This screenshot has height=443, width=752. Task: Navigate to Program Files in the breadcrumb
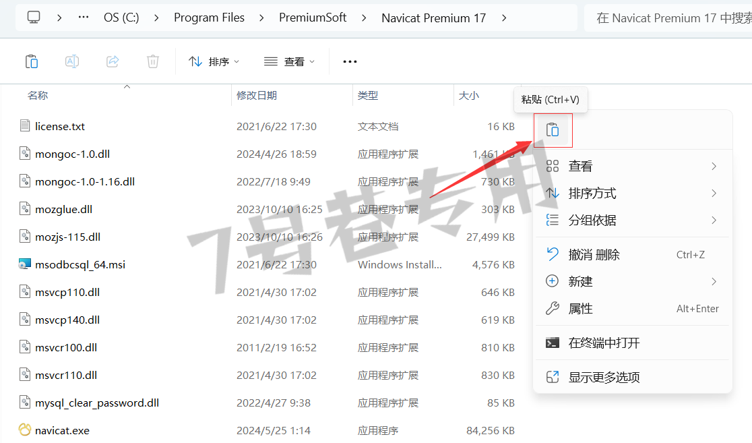click(209, 18)
